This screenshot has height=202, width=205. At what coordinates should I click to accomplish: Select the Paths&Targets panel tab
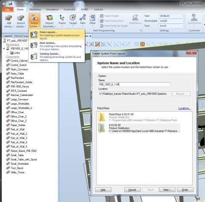click(21, 36)
